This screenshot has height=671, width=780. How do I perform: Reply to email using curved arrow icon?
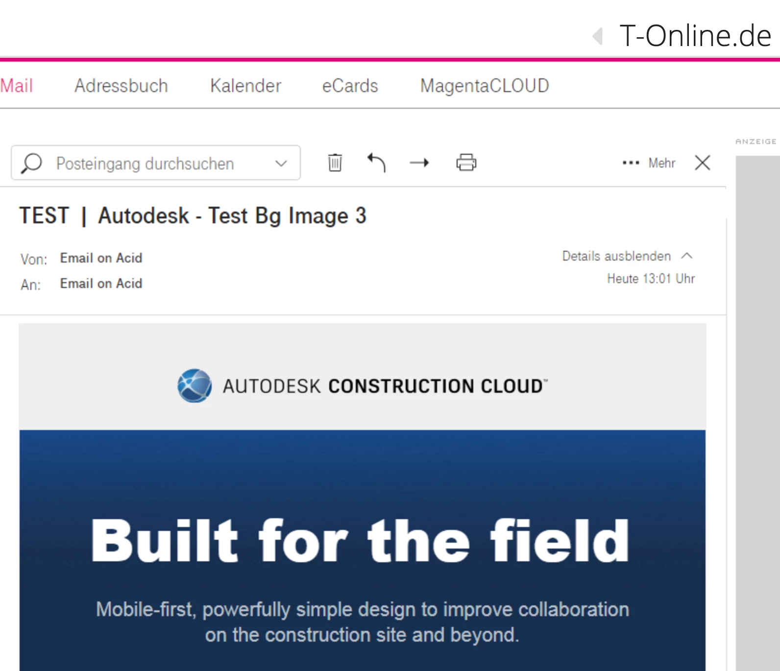pyautogui.click(x=377, y=163)
